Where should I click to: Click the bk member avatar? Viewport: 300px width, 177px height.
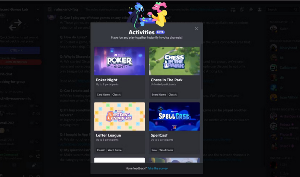pyautogui.click(x=274, y=58)
